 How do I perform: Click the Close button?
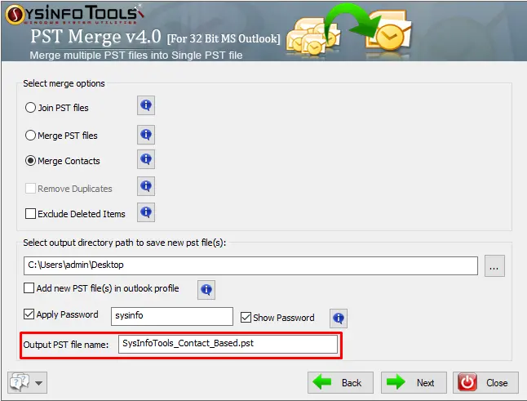tap(485, 382)
